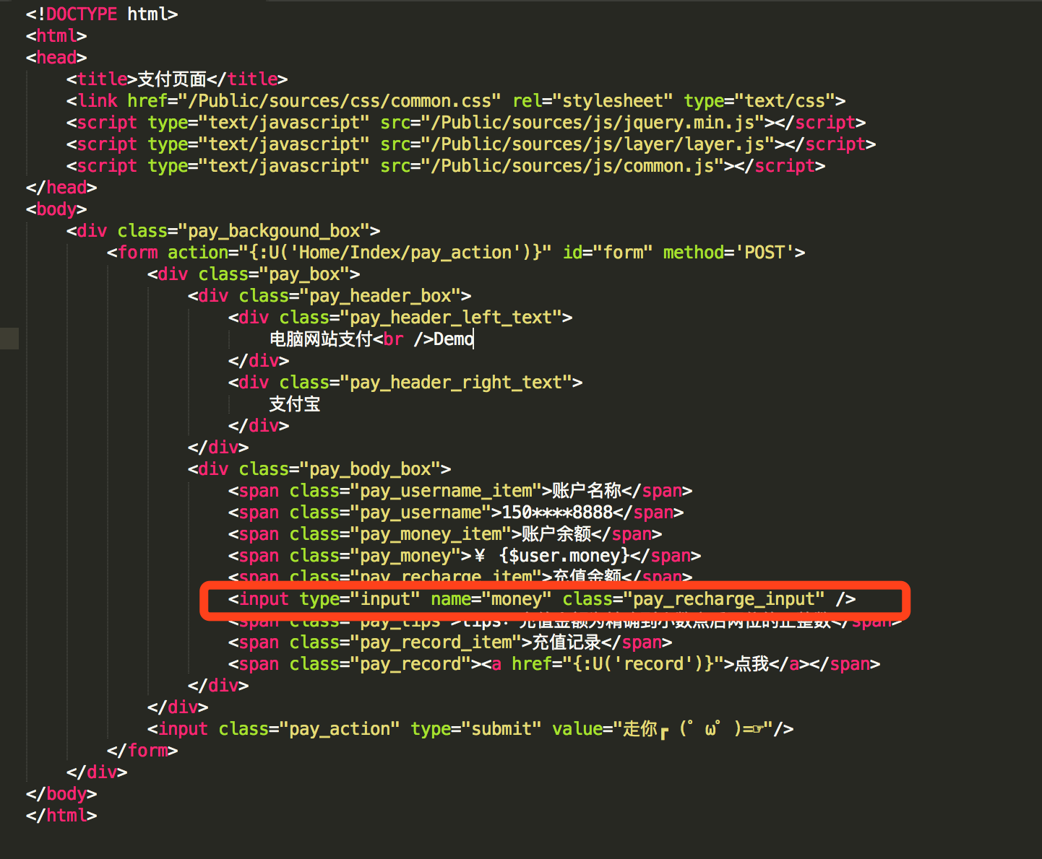Screen dimensions: 1042x859
Task: Click the 点我 anchor text
Action: point(752,664)
